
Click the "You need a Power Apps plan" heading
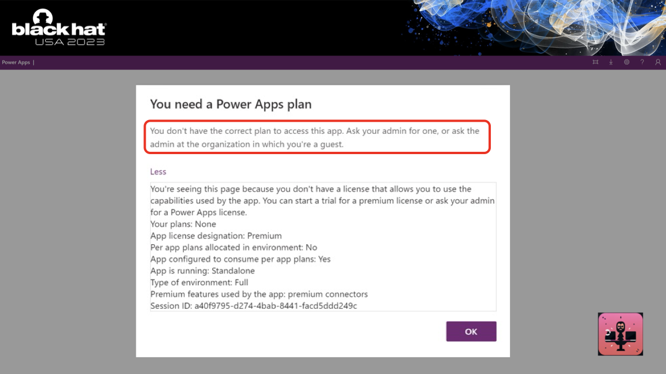(231, 104)
